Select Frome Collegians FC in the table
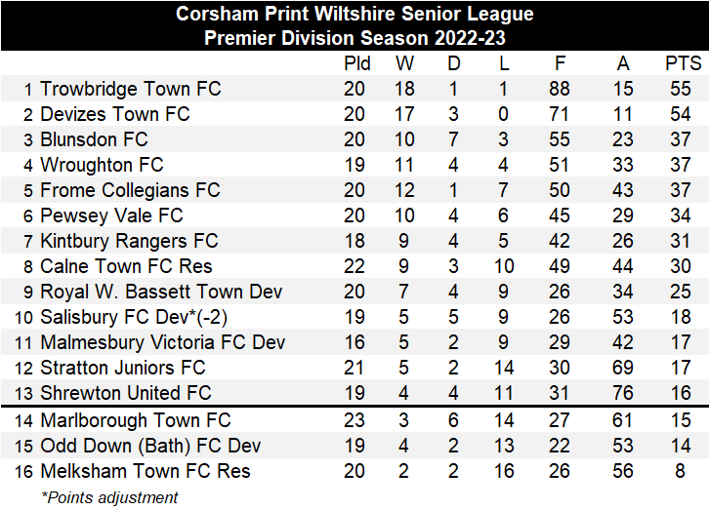Viewport: 709px width, 510px height. pos(130,190)
